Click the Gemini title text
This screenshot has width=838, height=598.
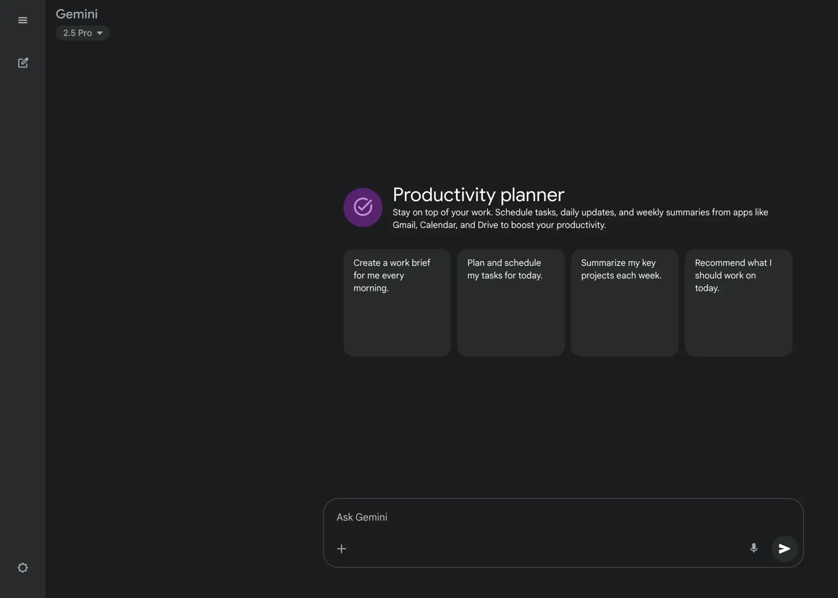point(77,14)
